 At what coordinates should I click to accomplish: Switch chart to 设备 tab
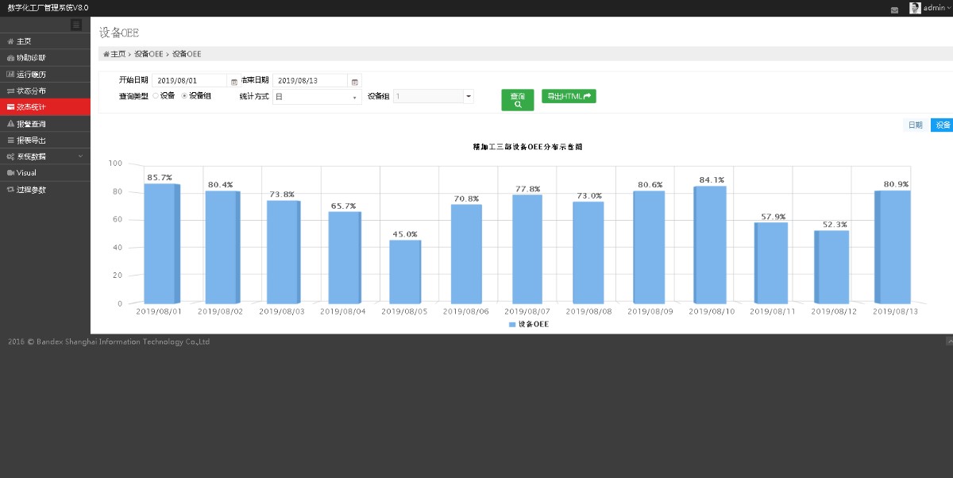pyautogui.click(x=942, y=125)
